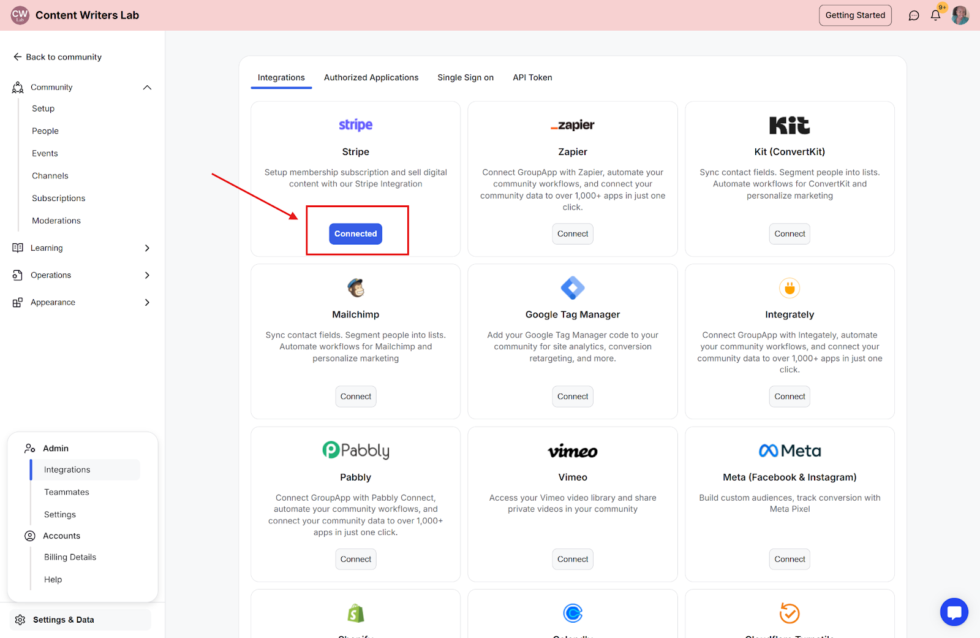Connect the Kit (ConvertKit) integration
Image resolution: width=980 pixels, height=638 pixels.
790,234
